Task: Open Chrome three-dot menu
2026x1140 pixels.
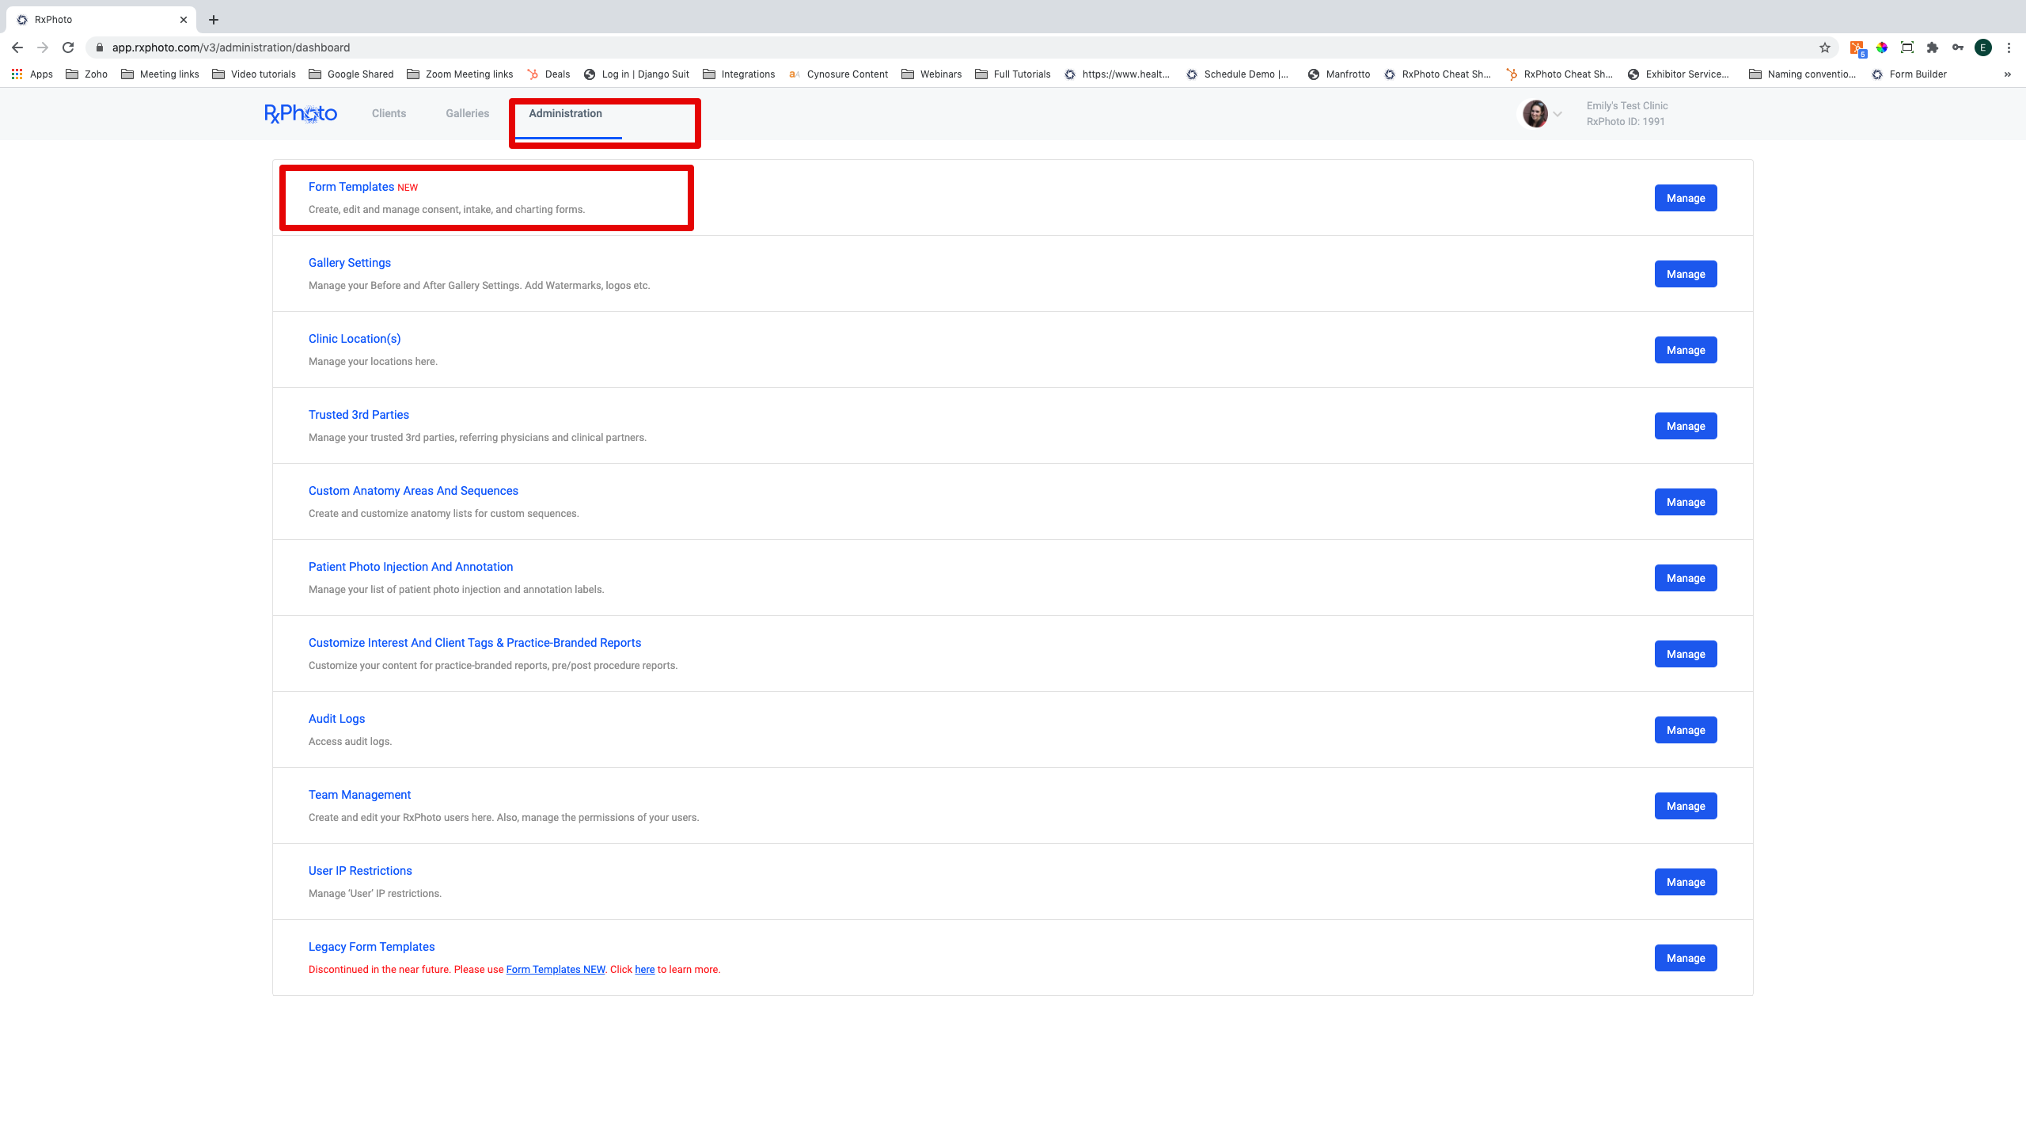Action: coord(2009,47)
